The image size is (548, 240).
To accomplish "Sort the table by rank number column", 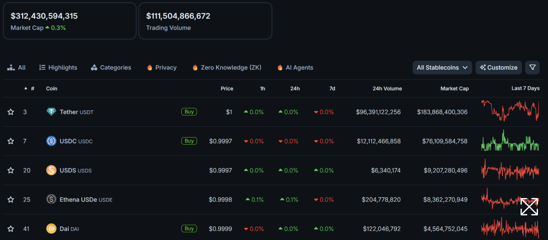I will coord(32,89).
